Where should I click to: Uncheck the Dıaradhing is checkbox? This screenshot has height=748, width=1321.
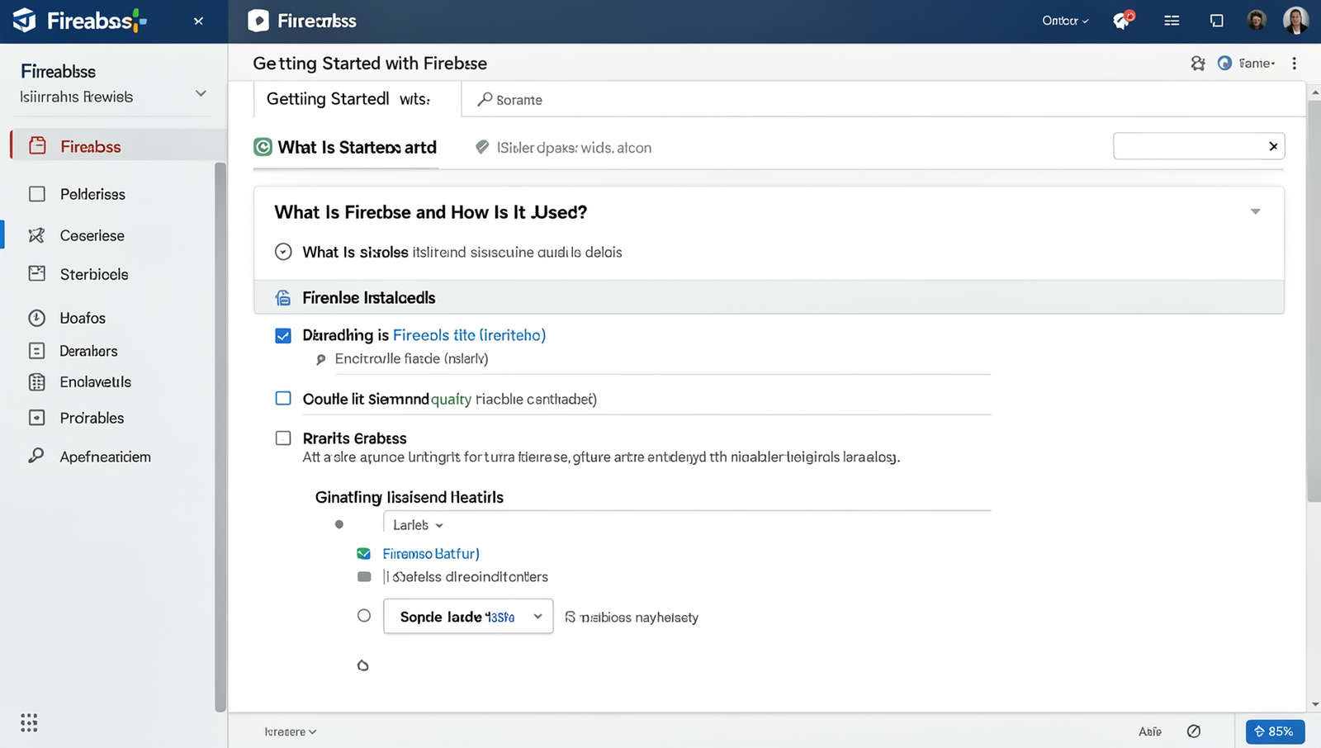tap(283, 336)
